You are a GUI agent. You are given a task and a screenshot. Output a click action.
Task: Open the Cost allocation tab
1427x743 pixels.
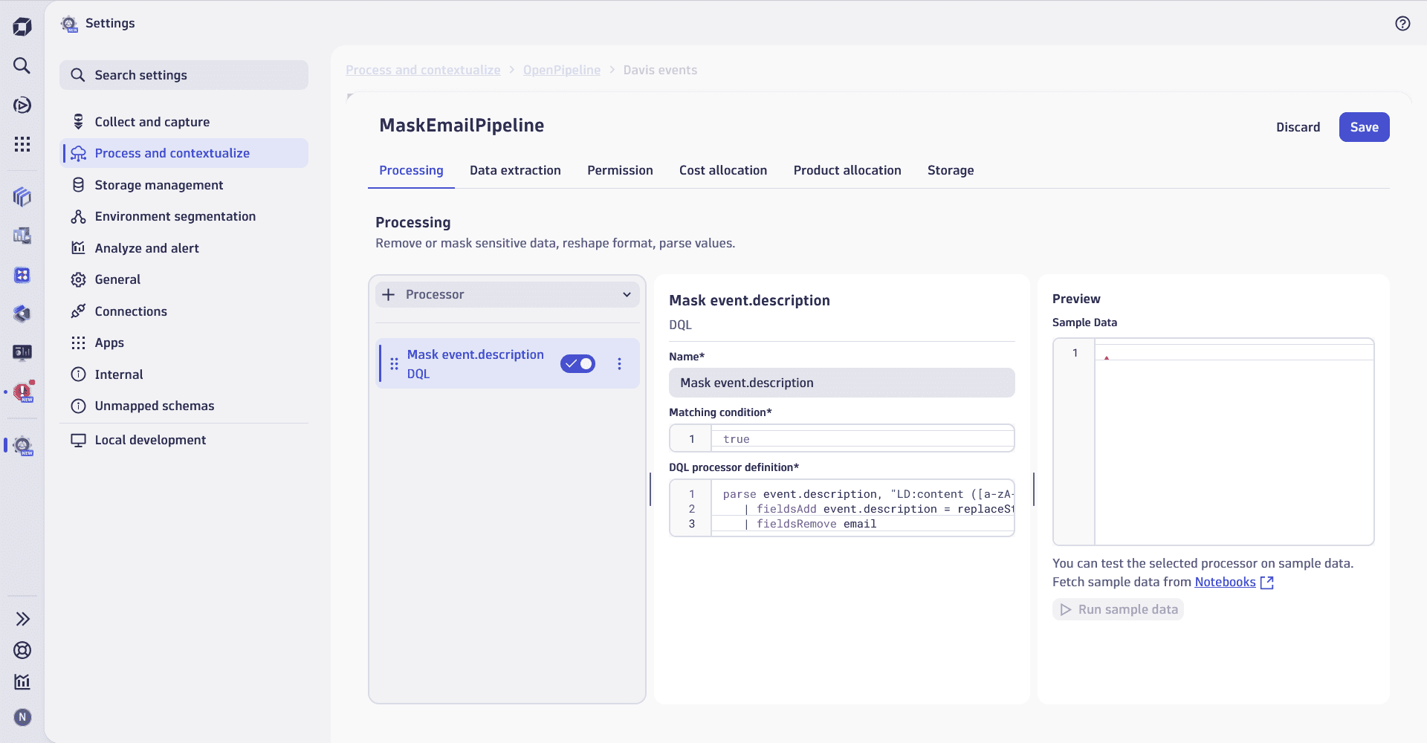point(723,170)
